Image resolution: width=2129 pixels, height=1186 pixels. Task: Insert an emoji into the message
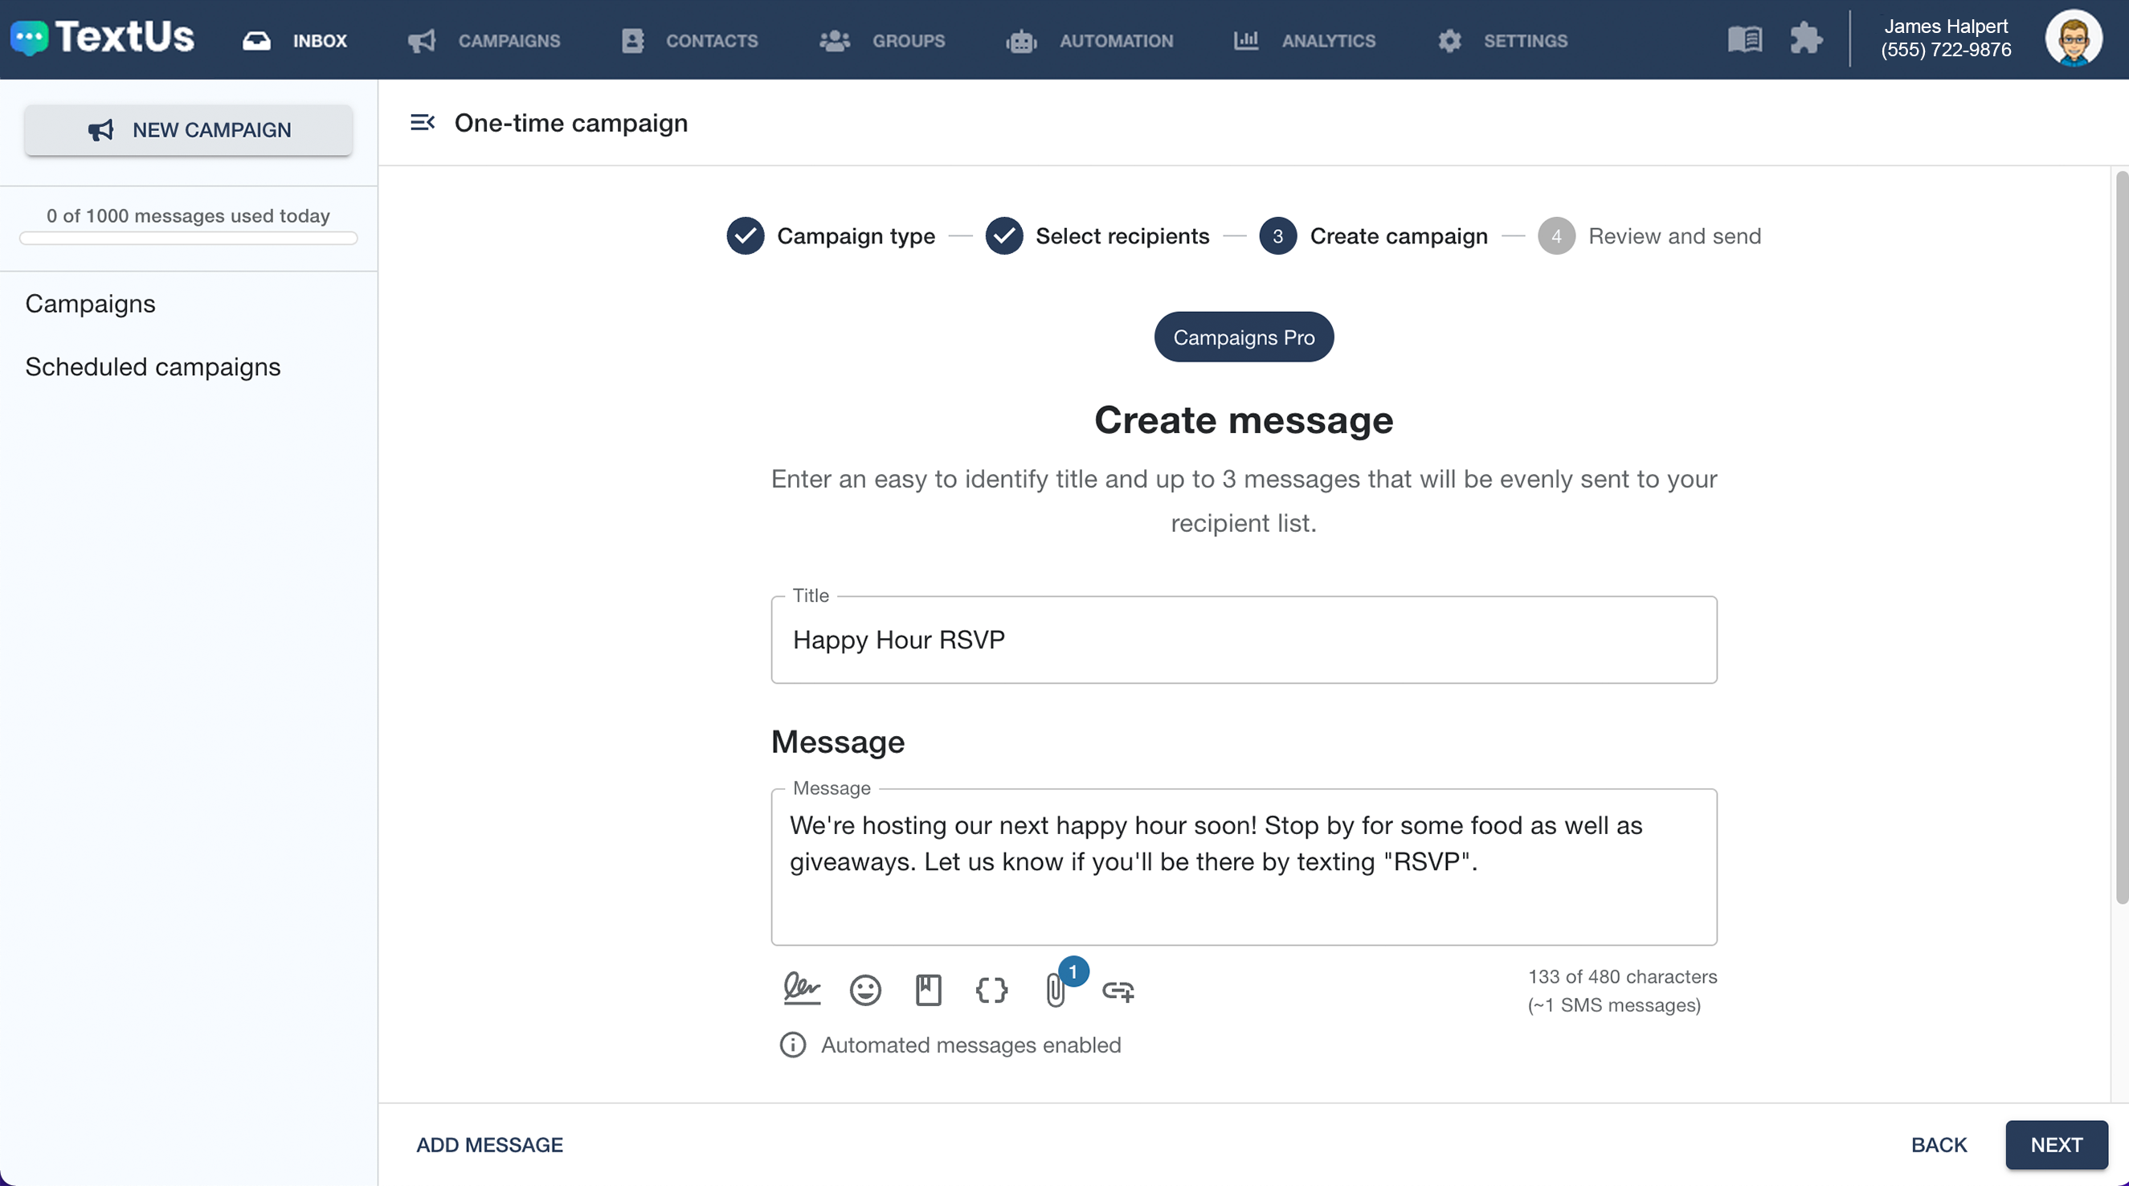(x=864, y=989)
